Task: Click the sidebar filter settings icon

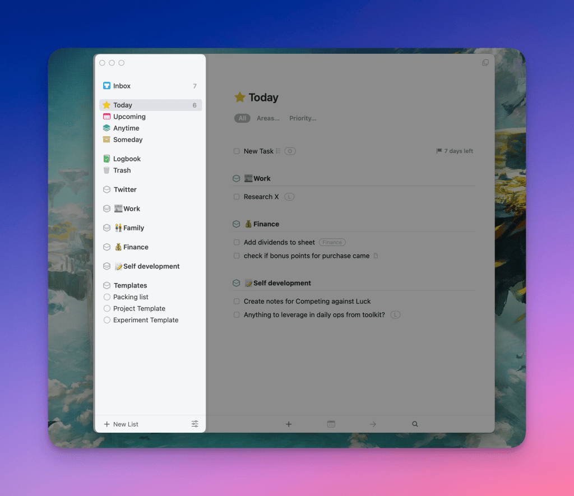Action: click(x=195, y=424)
